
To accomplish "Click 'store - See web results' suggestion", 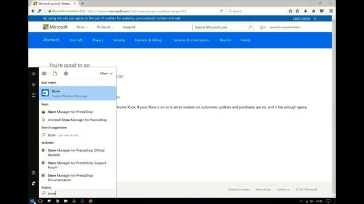I will coord(78,135).
